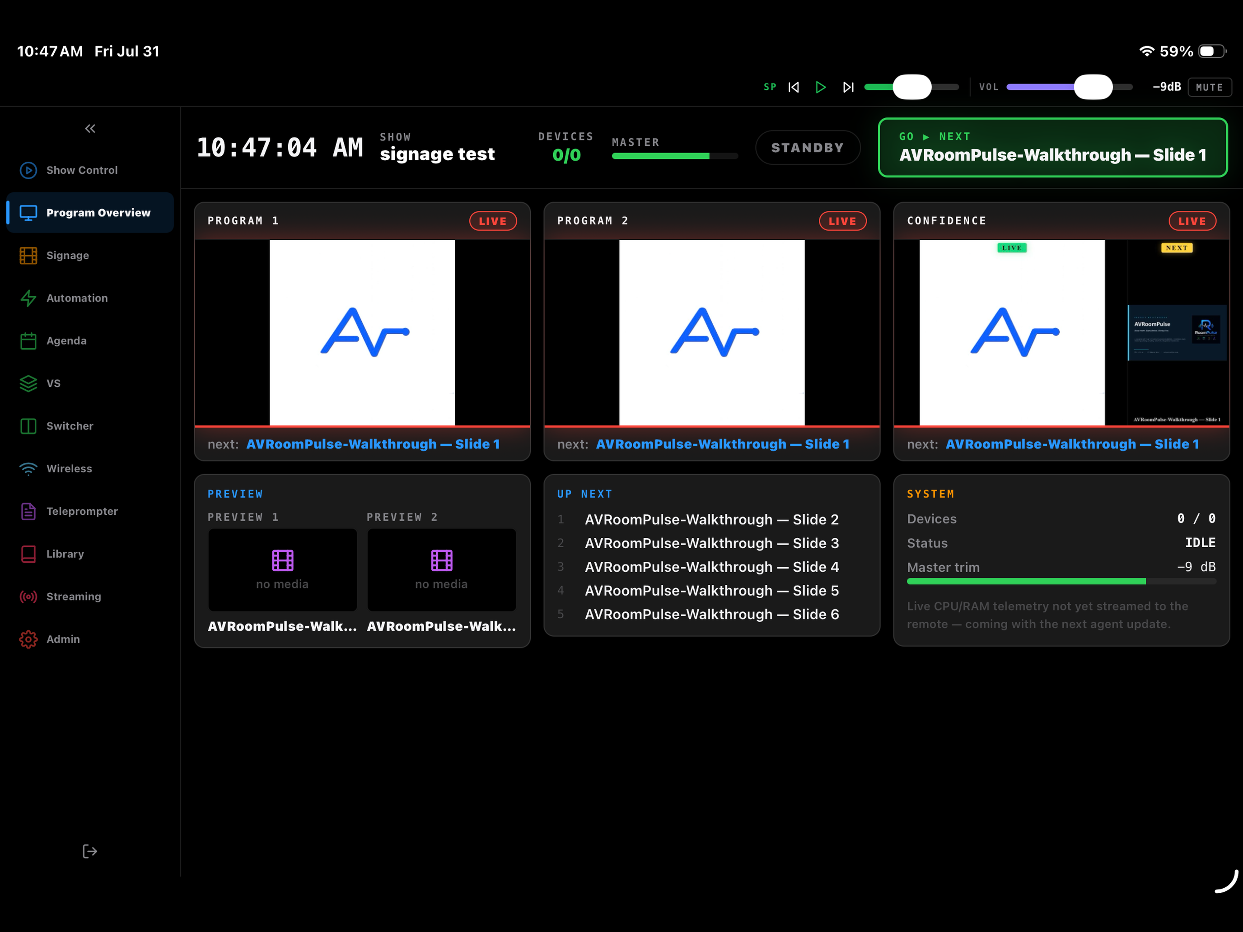Open the Teleprompter document icon
The image size is (1243, 932).
28,512
